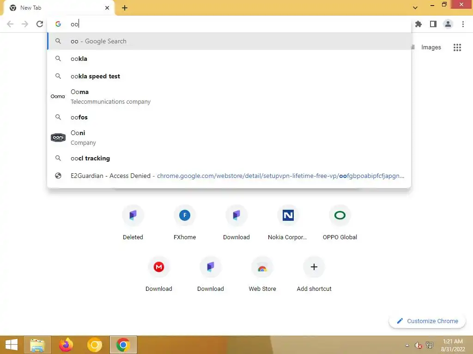Open the Extensions puzzle icon
Image resolution: width=473 pixels, height=354 pixels.
coord(418,24)
